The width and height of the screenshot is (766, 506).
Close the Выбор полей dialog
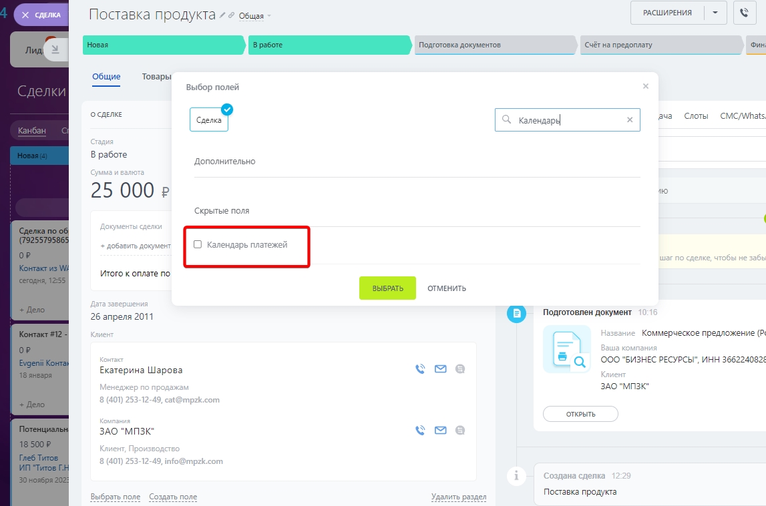[x=645, y=86]
